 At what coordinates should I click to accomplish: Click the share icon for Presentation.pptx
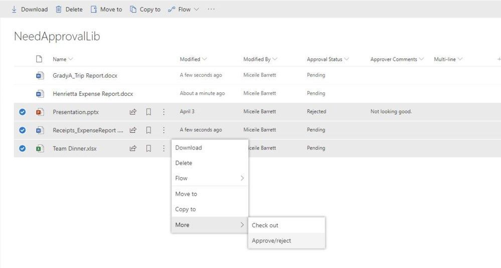click(133, 112)
